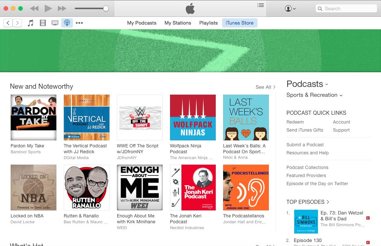381x246 pixels.
Task: Click the play button
Action: 48,8
